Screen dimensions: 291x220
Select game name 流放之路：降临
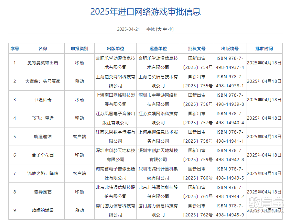coord(43,173)
